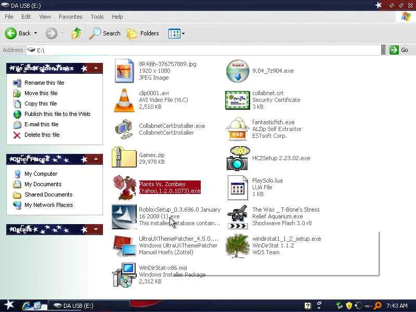416x312 pixels.
Task: Expand the Details panel
Action: (96, 229)
